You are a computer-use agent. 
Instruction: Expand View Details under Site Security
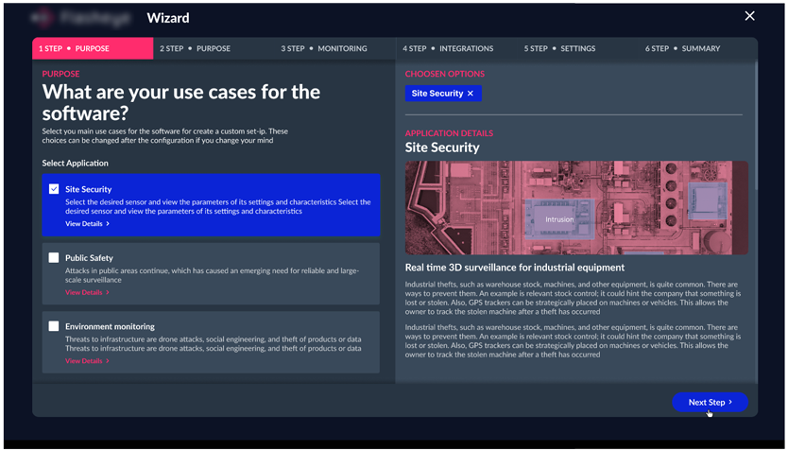click(x=87, y=224)
